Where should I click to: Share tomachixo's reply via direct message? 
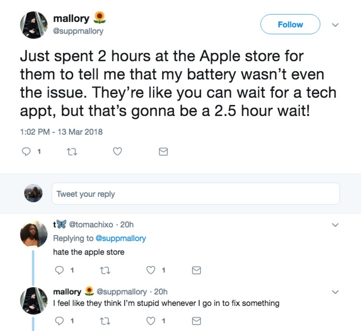(196, 270)
